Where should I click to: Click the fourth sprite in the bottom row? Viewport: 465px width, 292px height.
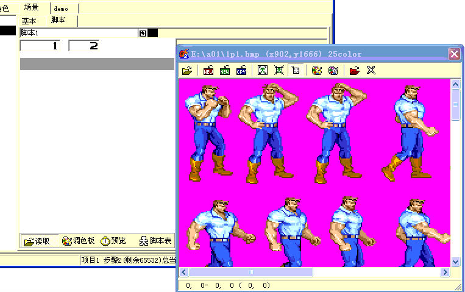423,233
